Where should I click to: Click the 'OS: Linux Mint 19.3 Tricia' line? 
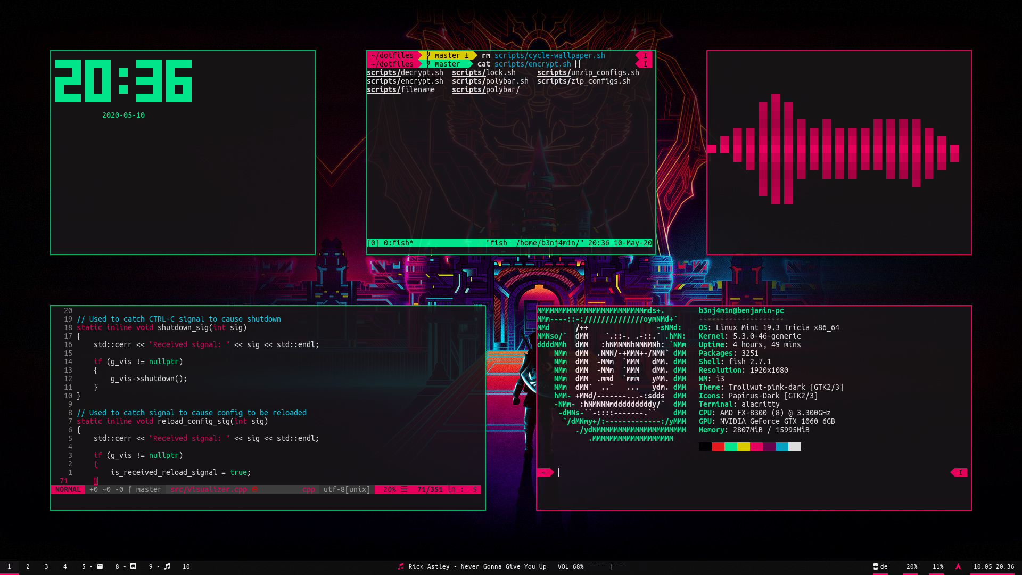pos(769,327)
